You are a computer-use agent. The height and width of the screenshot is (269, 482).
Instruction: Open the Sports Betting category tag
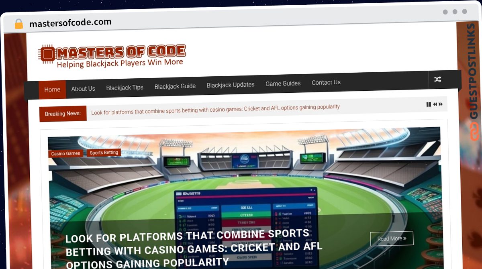point(104,153)
